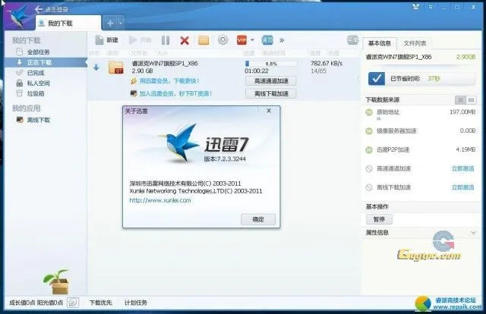
Task: Select 正在下载 in the sidebar
Action: coord(46,62)
